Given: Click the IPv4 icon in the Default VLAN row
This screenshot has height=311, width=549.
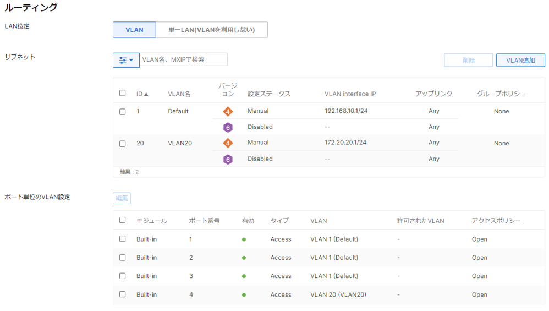Looking at the screenshot, I should click(228, 111).
